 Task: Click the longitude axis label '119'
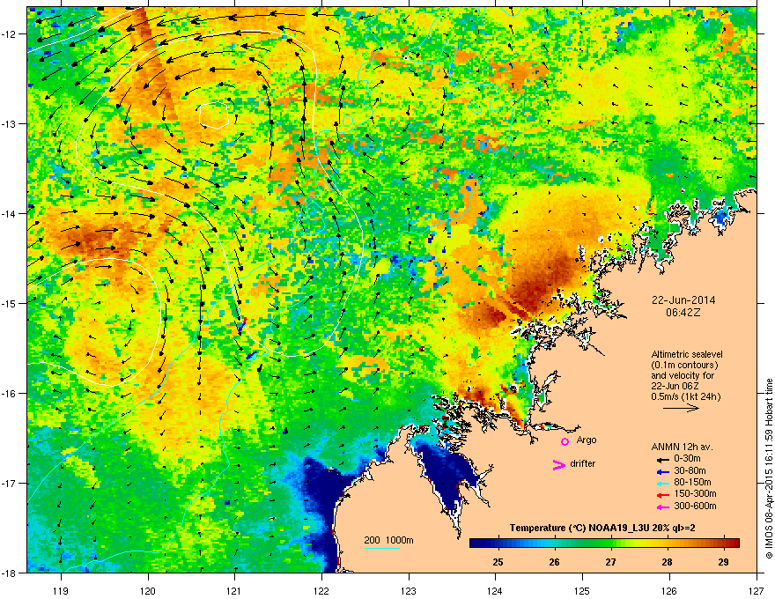point(61,590)
